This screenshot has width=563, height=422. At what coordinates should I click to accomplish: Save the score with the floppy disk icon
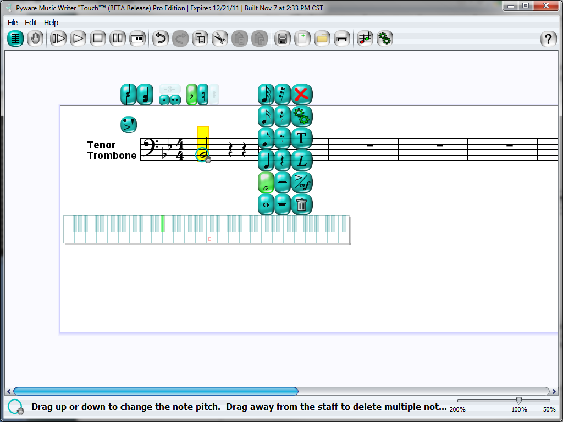pos(282,38)
